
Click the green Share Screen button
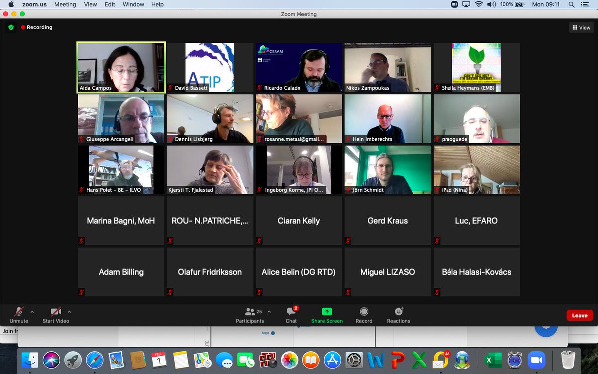pyautogui.click(x=327, y=315)
